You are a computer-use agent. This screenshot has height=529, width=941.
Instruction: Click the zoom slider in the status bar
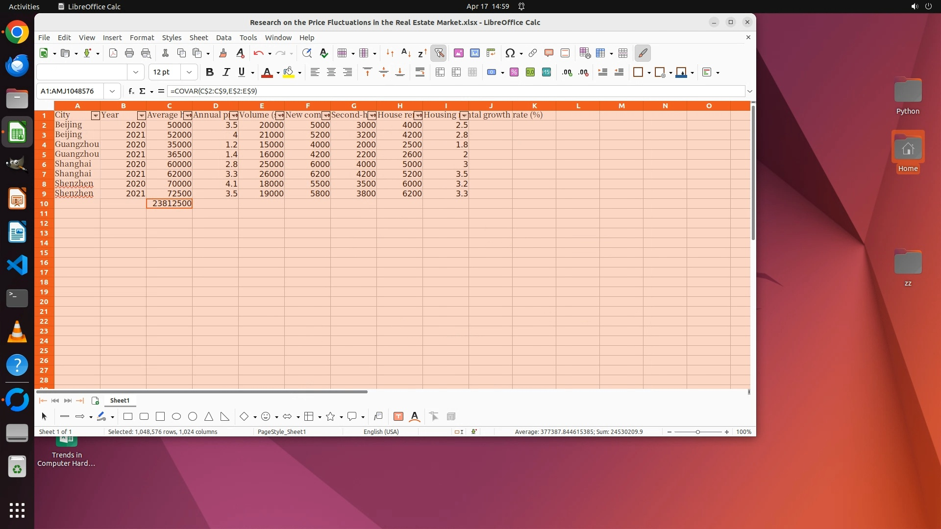698,432
